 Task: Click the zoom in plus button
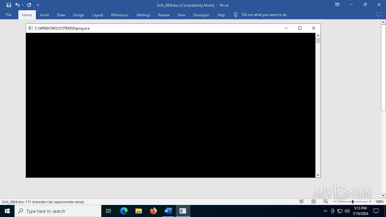coord(370,202)
